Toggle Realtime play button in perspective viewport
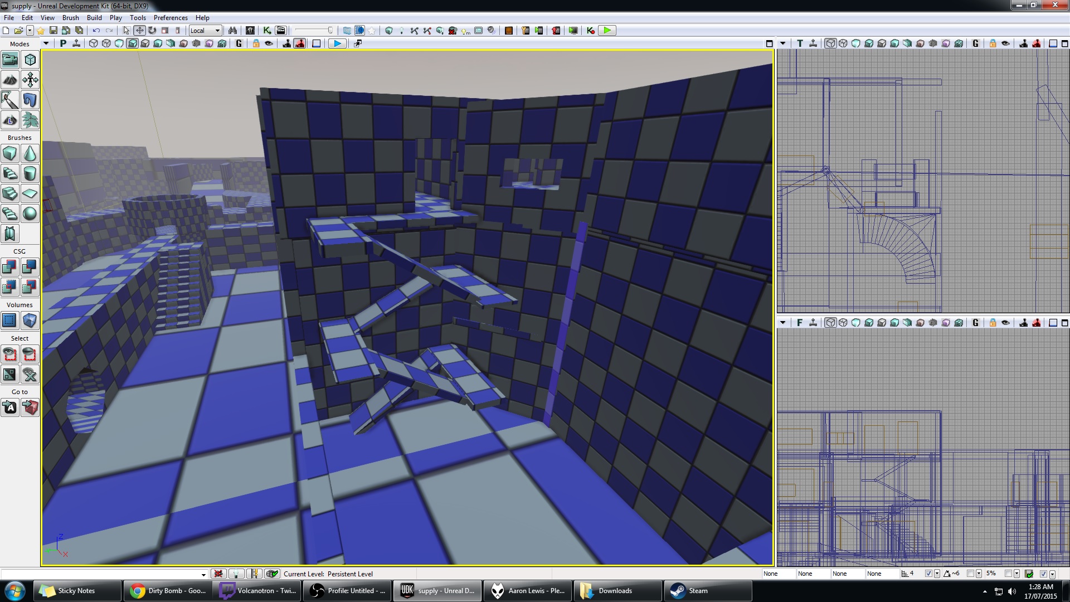The image size is (1070, 602). (x=337, y=43)
